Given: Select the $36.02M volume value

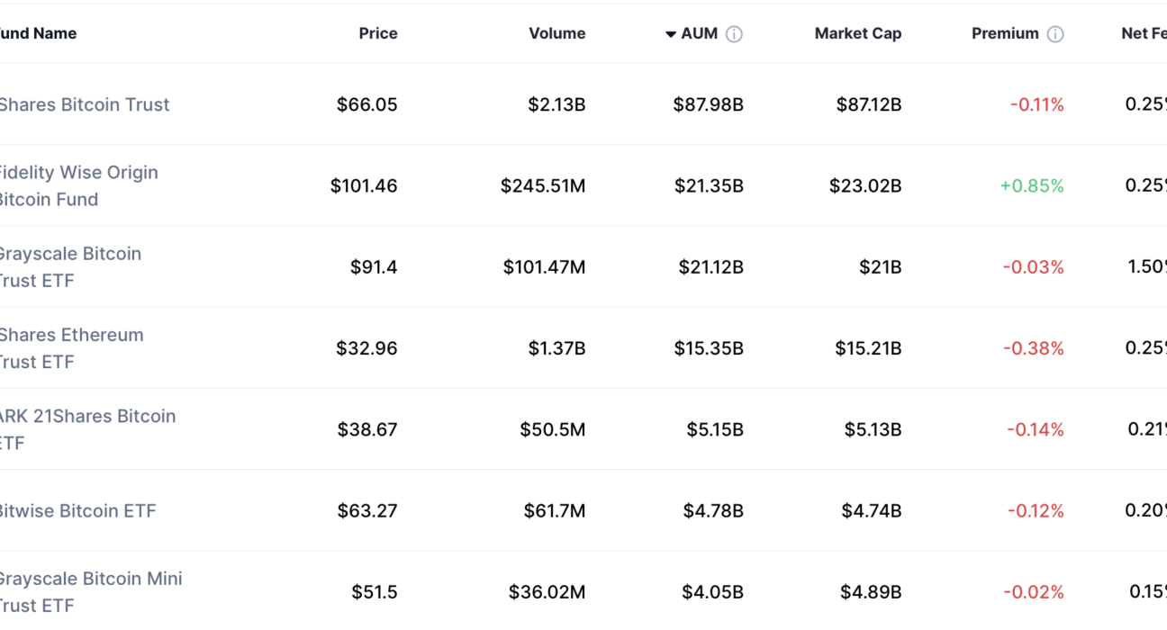Looking at the screenshot, I should point(547,591).
